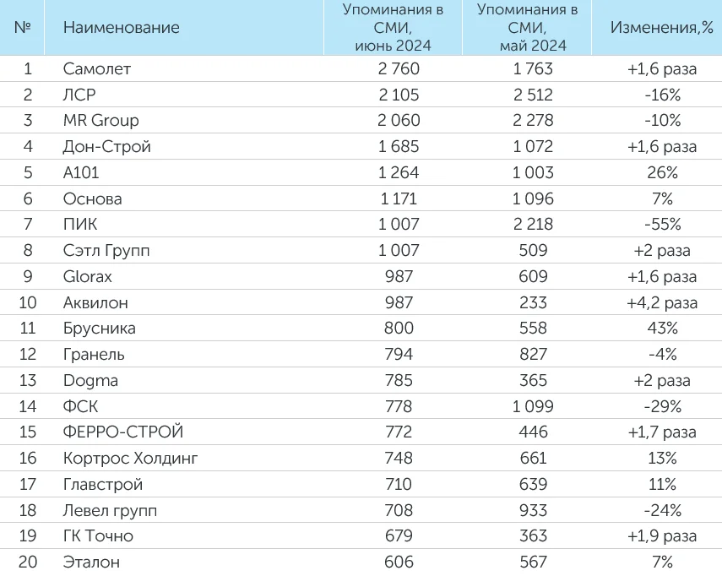Image resolution: width=722 pixels, height=576 pixels.
Task: Click the 'Дон-Строй' name cell
Action: (107, 147)
